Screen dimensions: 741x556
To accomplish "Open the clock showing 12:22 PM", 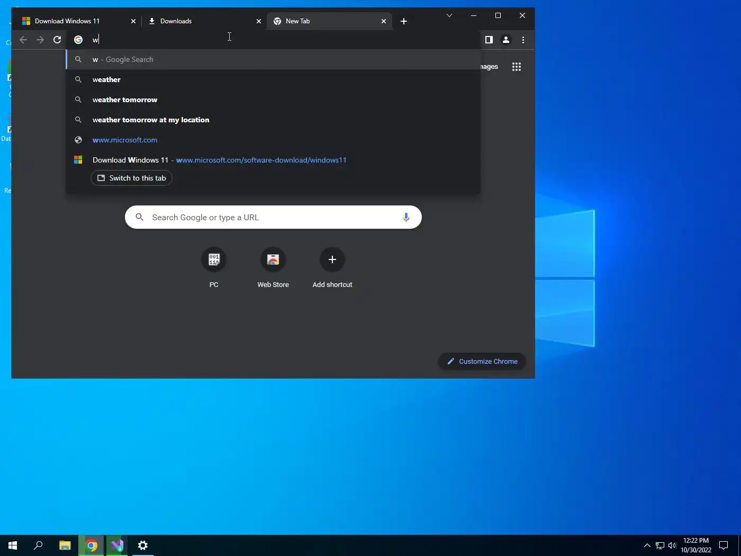I will 696,545.
